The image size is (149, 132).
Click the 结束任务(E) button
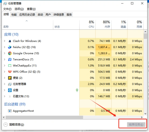pyautogui.click(x=136, y=124)
